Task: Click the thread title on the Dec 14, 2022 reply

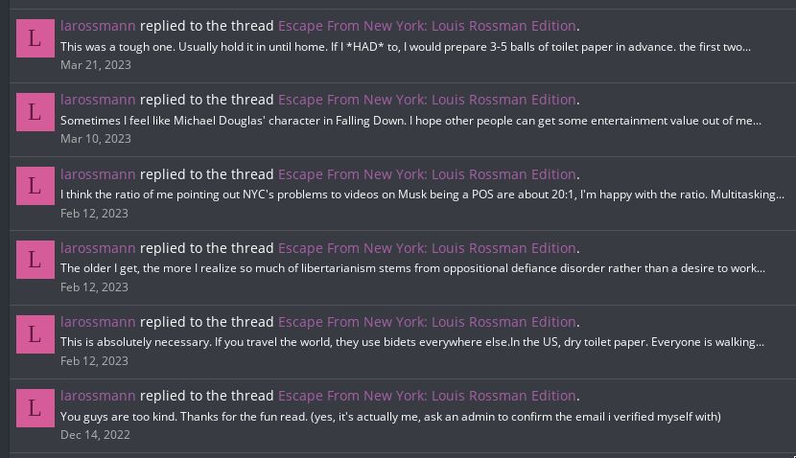Action: [427, 396]
